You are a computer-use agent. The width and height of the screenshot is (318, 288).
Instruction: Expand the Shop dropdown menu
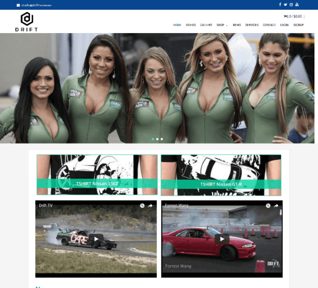pos(222,25)
